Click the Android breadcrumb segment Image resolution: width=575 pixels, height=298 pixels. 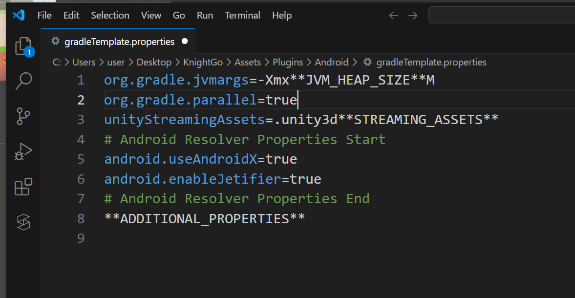(332, 63)
